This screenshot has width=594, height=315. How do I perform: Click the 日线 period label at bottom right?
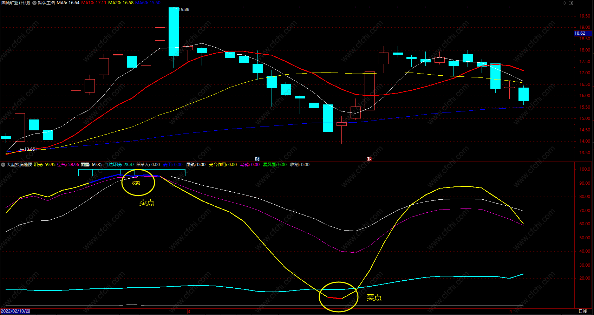pyautogui.click(x=583, y=311)
